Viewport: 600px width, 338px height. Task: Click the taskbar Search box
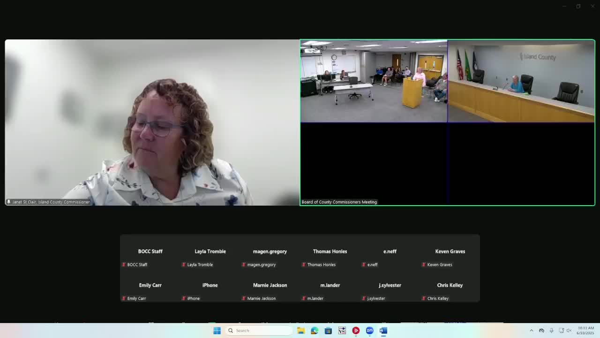click(x=258, y=330)
